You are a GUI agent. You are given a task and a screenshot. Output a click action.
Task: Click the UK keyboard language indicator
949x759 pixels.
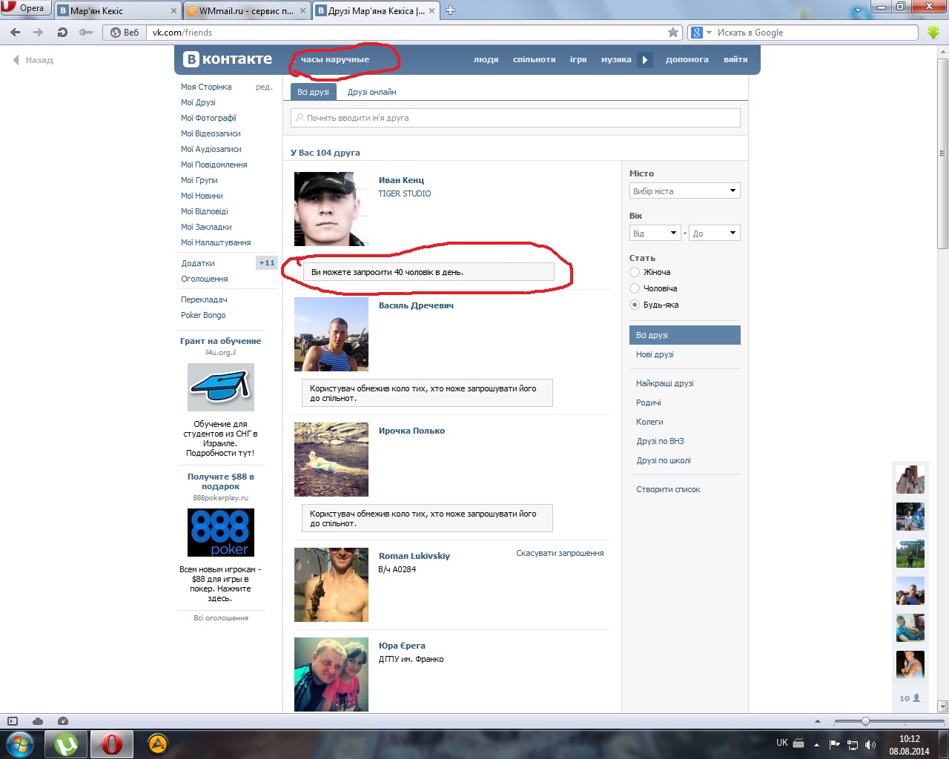tap(782, 743)
